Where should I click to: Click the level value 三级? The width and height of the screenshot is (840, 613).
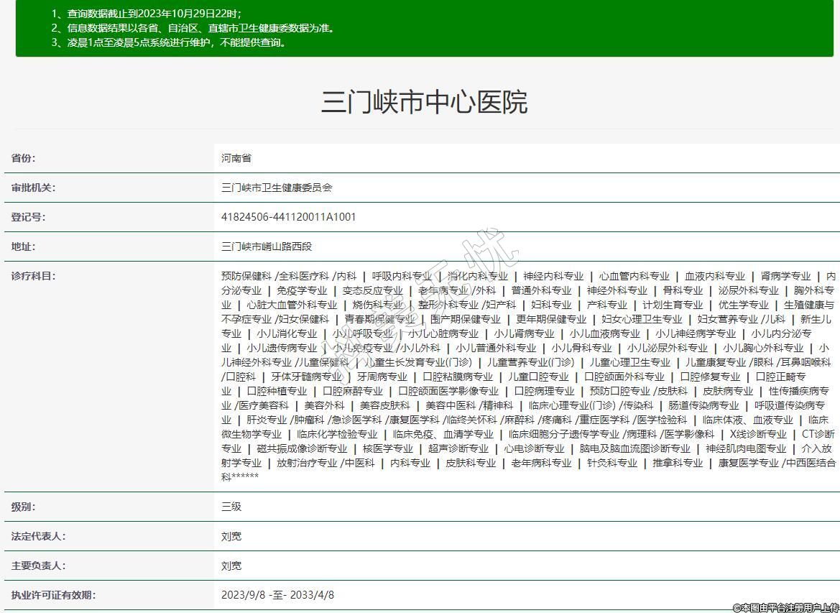click(x=231, y=507)
